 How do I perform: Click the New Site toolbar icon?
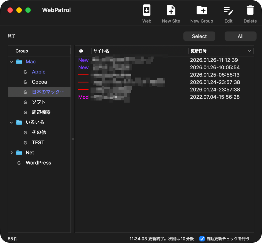tap(171, 11)
